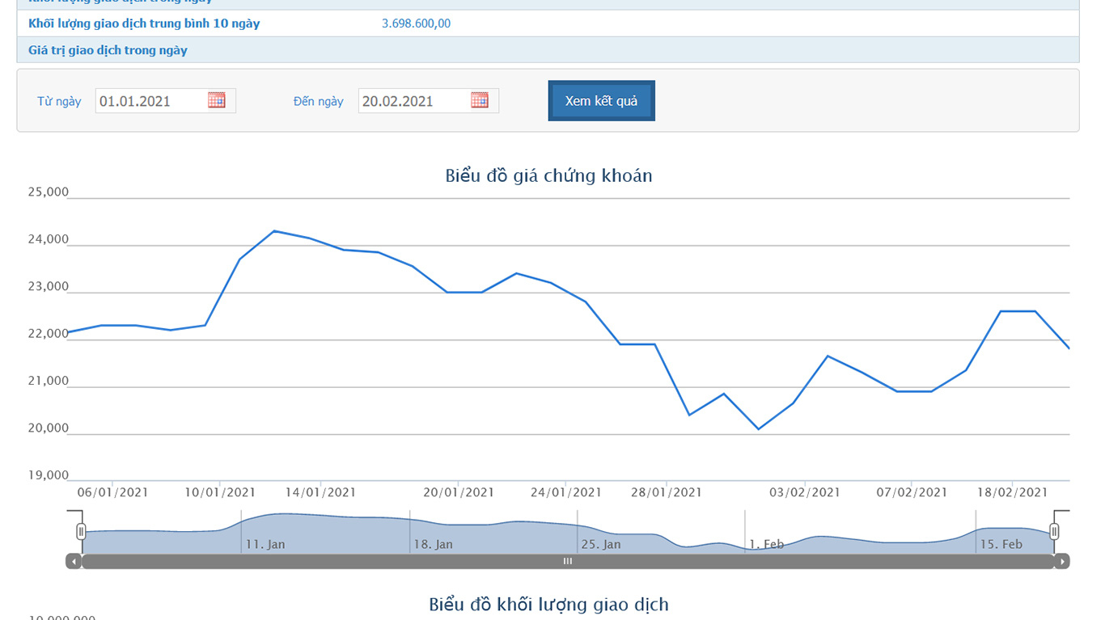
Task: Click the Biểu đồ giá chứng khoán title
Action: tap(548, 175)
